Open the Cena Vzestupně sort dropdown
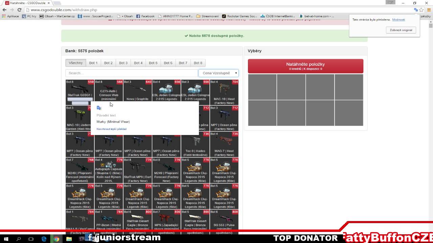433x243 pixels. tap(218, 73)
